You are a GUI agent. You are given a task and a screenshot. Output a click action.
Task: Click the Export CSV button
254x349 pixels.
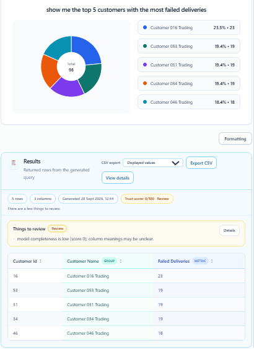tap(201, 163)
